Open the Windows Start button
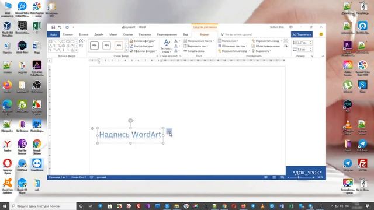 (x=5, y=206)
